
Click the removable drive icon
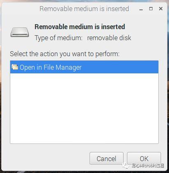point(20,32)
